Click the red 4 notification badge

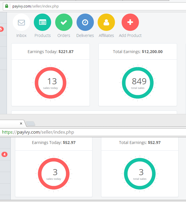point(4,154)
